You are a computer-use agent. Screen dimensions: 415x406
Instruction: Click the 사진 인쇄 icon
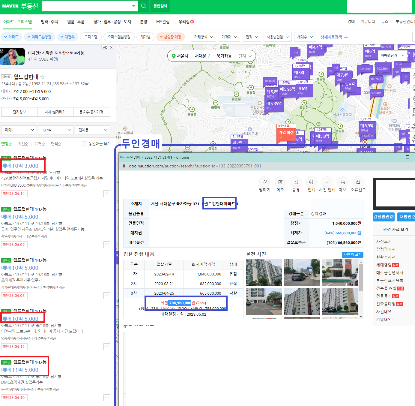coord(327,182)
